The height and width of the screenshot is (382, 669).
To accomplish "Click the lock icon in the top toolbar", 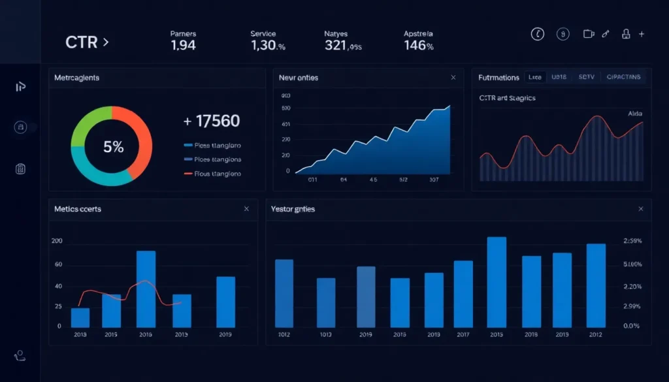I will (627, 34).
